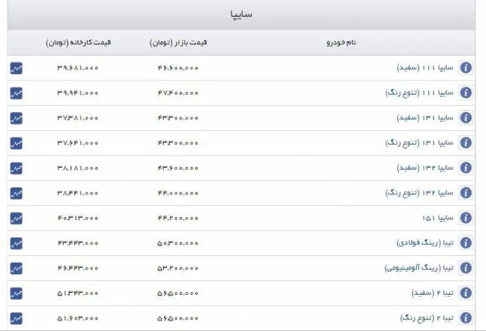
Task: Open the تیبا ۲ (تنوع رنگ) car link
Action: tap(427, 318)
